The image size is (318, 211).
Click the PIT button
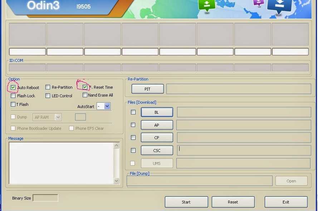click(x=147, y=89)
